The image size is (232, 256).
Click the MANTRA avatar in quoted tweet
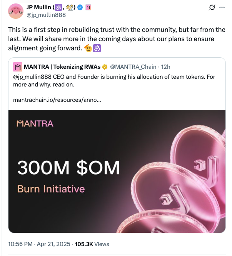click(18, 67)
